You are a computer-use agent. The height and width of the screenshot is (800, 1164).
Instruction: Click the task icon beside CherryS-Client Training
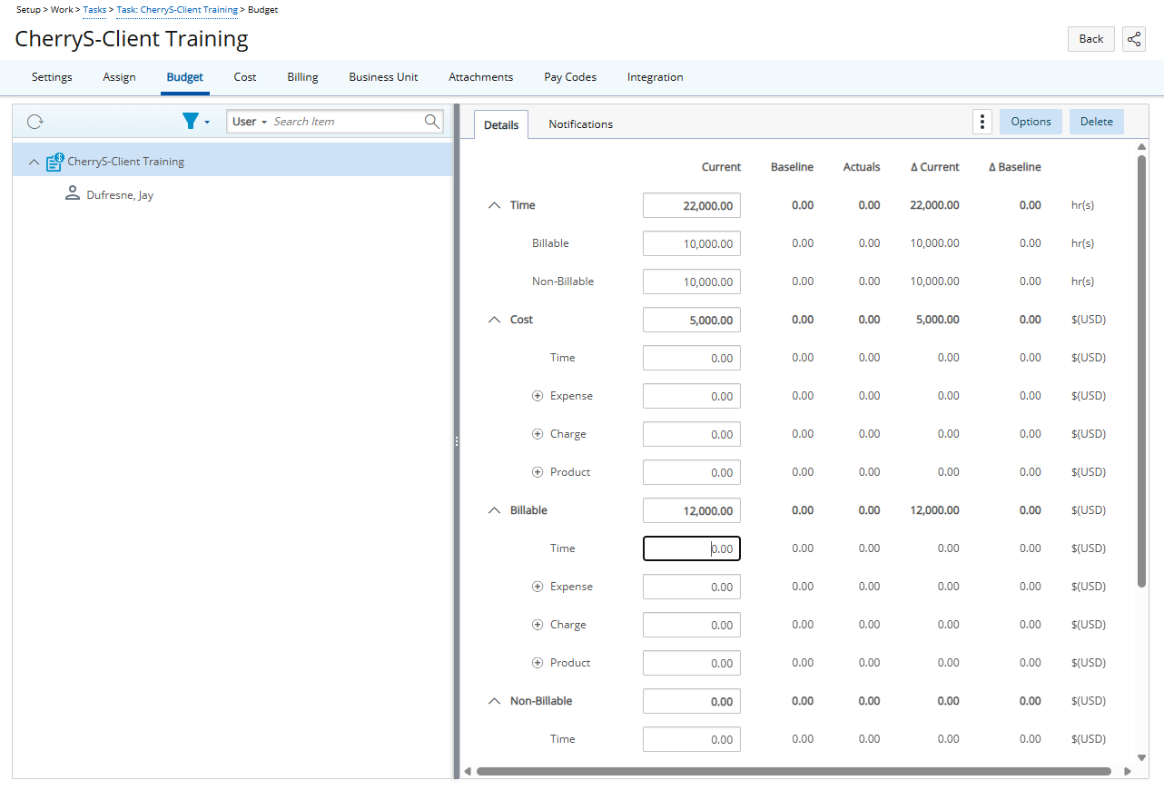[x=54, y=162]
